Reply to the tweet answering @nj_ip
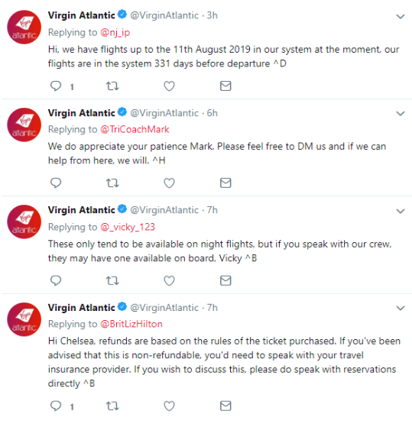Screen dimensions: 412x424 click(56, 86)
